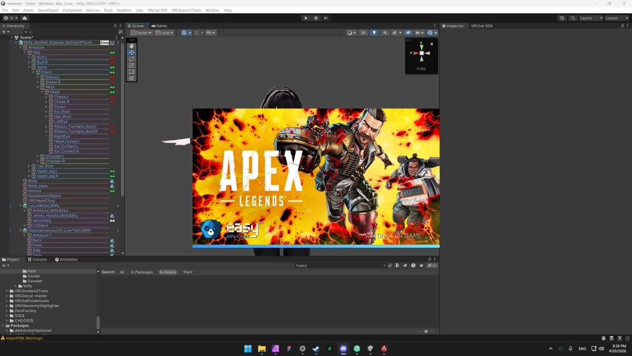Open the draw mode shading dropdown
This screenshot has width=632, height=356.
[351, 33]
